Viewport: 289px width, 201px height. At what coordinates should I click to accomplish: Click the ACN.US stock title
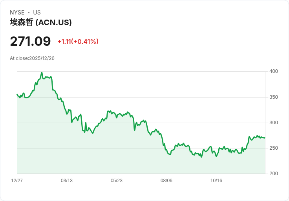[41, 22]
